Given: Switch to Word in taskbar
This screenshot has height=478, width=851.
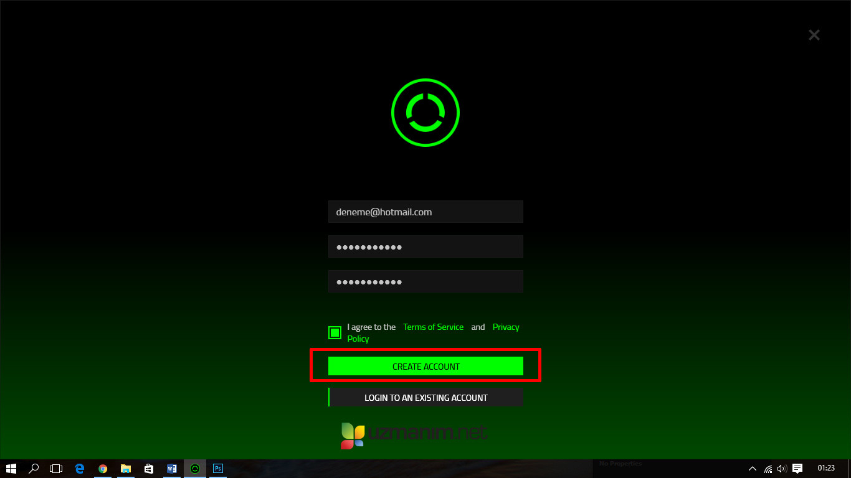Looking at the screenshot, I should coord(172,469).
